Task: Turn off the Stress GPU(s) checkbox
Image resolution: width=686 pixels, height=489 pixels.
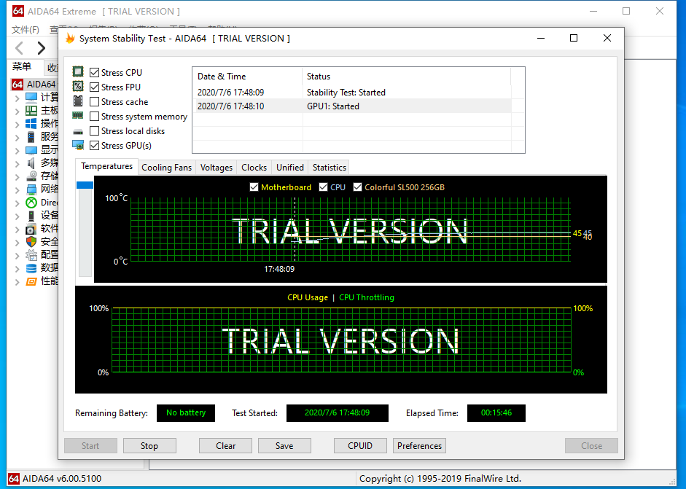Action: (x=94, y=145)
